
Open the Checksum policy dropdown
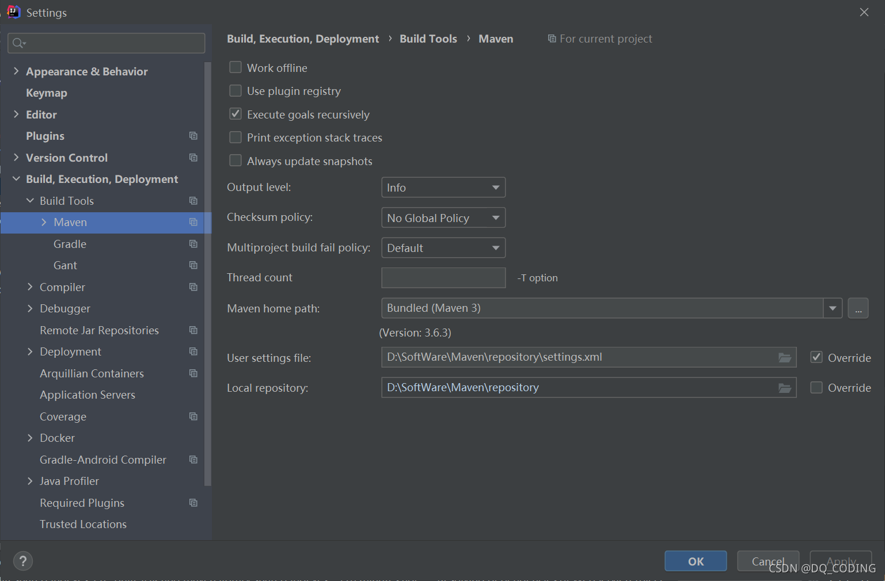443,217
